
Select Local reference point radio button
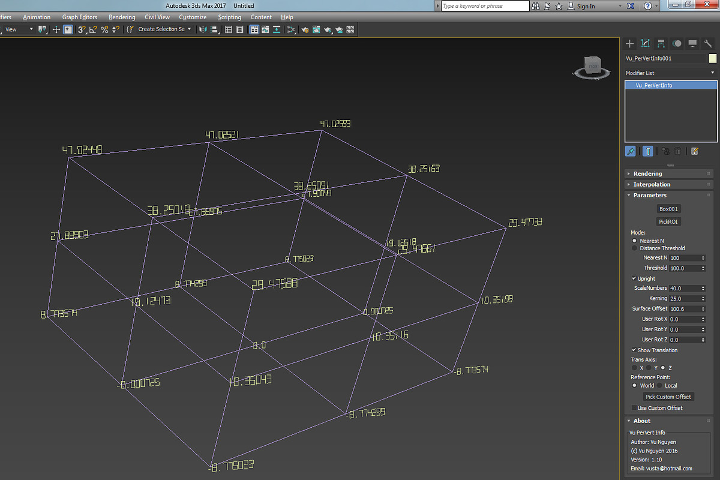(x=659, y=385)
